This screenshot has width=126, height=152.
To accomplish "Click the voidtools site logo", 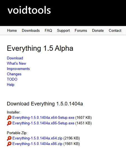I will [29, 10].
